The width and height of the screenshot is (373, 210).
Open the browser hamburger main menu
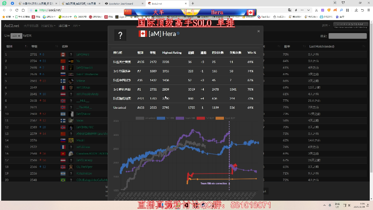pos(368,10)
